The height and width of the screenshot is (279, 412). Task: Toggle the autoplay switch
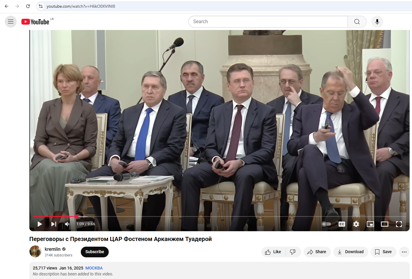click(x=326, y=224)
